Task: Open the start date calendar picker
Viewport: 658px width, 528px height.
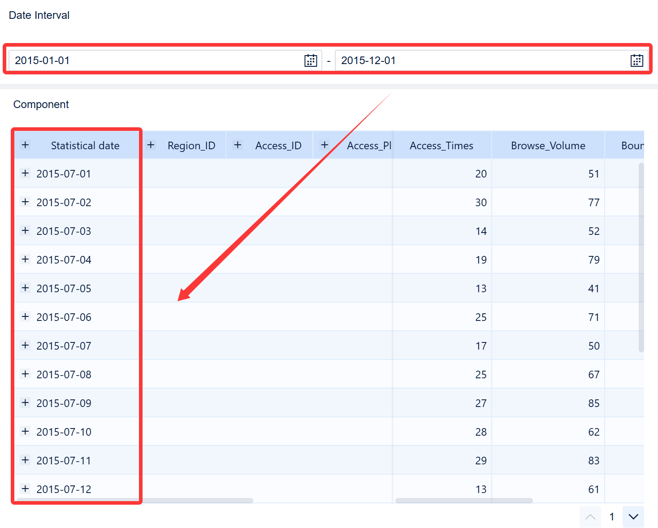Action: (x=311, y=60)
